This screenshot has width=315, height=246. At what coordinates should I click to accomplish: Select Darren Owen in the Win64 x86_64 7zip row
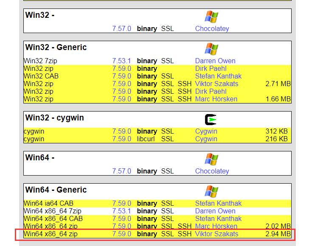pyautogui.click(x=215, y=211)
